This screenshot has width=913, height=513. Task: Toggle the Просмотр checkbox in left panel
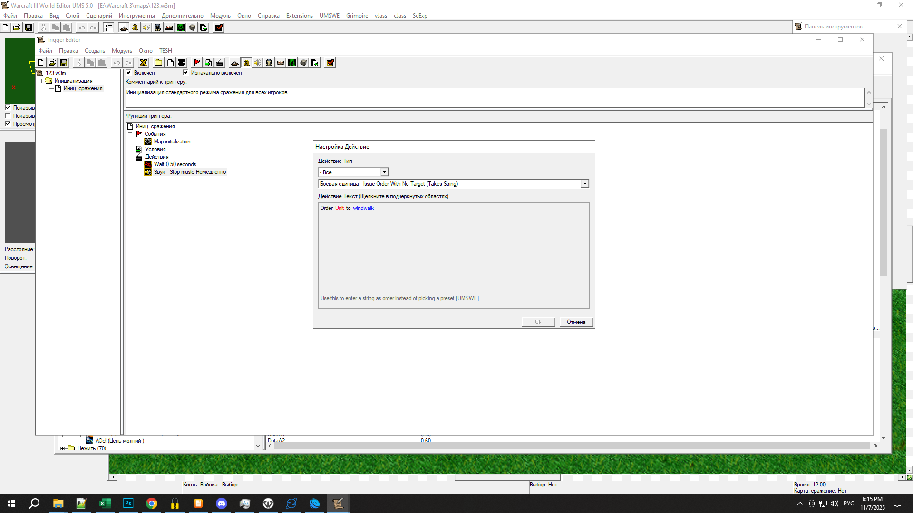[x=8, y=123]
